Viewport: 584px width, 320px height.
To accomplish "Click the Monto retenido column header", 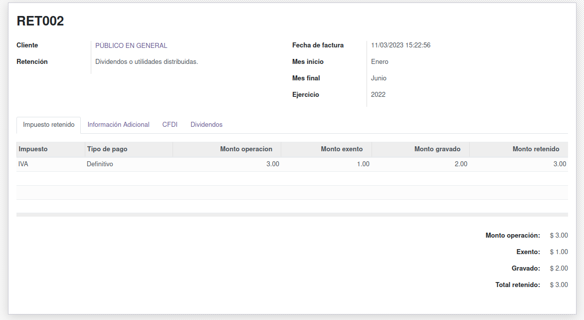I will point(536,149).
